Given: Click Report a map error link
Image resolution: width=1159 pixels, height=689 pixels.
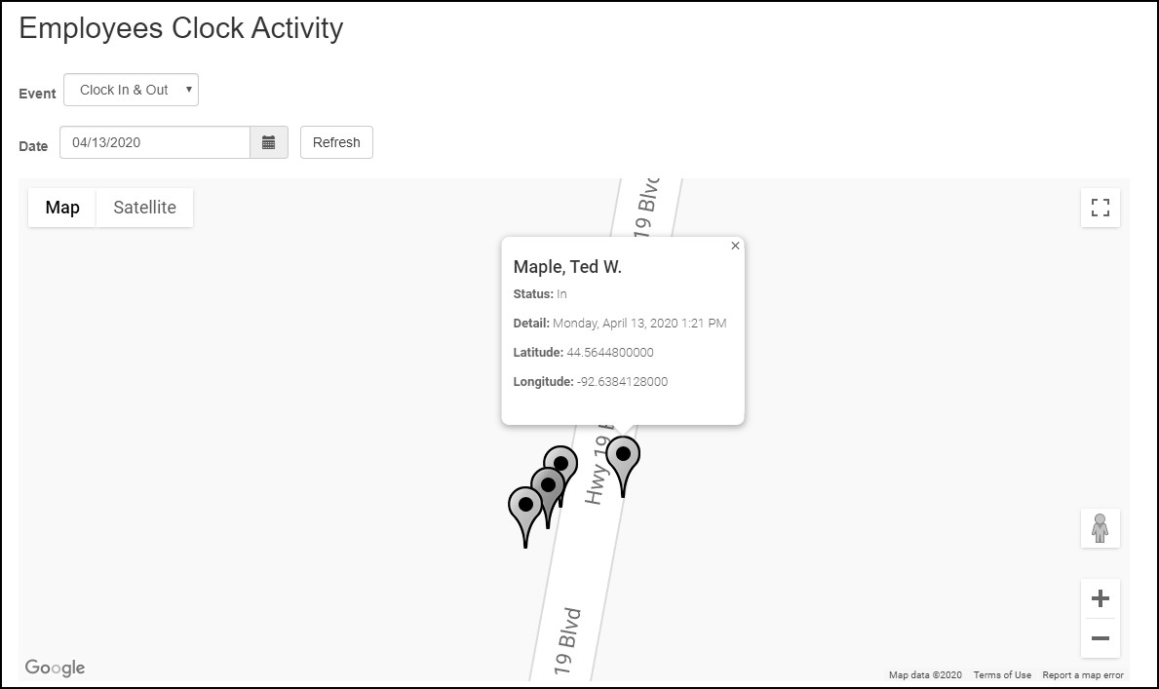Looking at the screenshot, I should [1083, 675].
